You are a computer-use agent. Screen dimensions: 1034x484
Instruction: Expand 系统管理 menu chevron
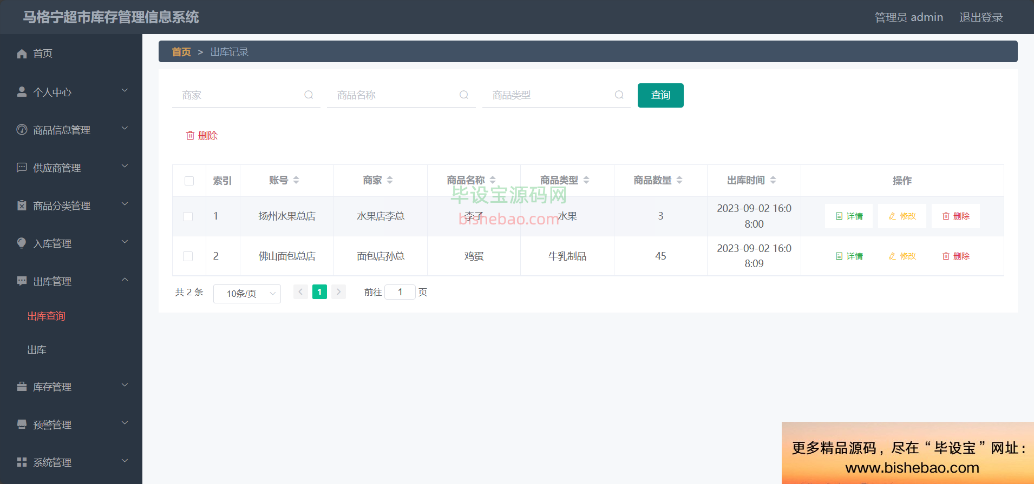125,461
